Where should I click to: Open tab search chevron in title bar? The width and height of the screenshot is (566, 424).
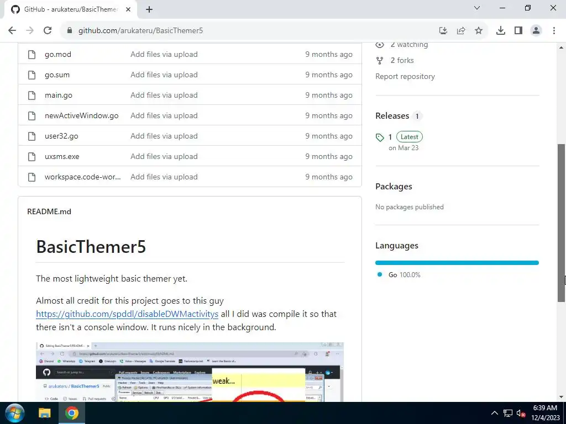pyautogui.click(x=477, y=8)
